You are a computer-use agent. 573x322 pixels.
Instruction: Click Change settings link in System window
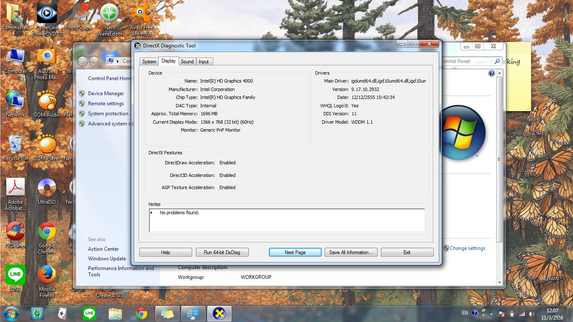(467, 248)
